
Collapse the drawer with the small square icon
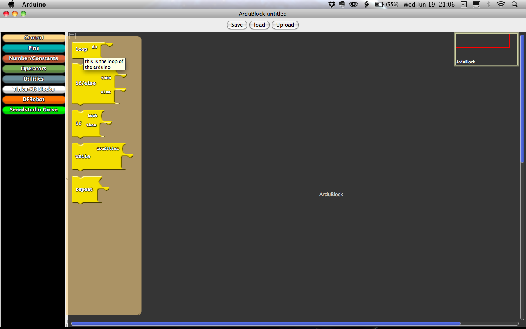click(72, 36)
